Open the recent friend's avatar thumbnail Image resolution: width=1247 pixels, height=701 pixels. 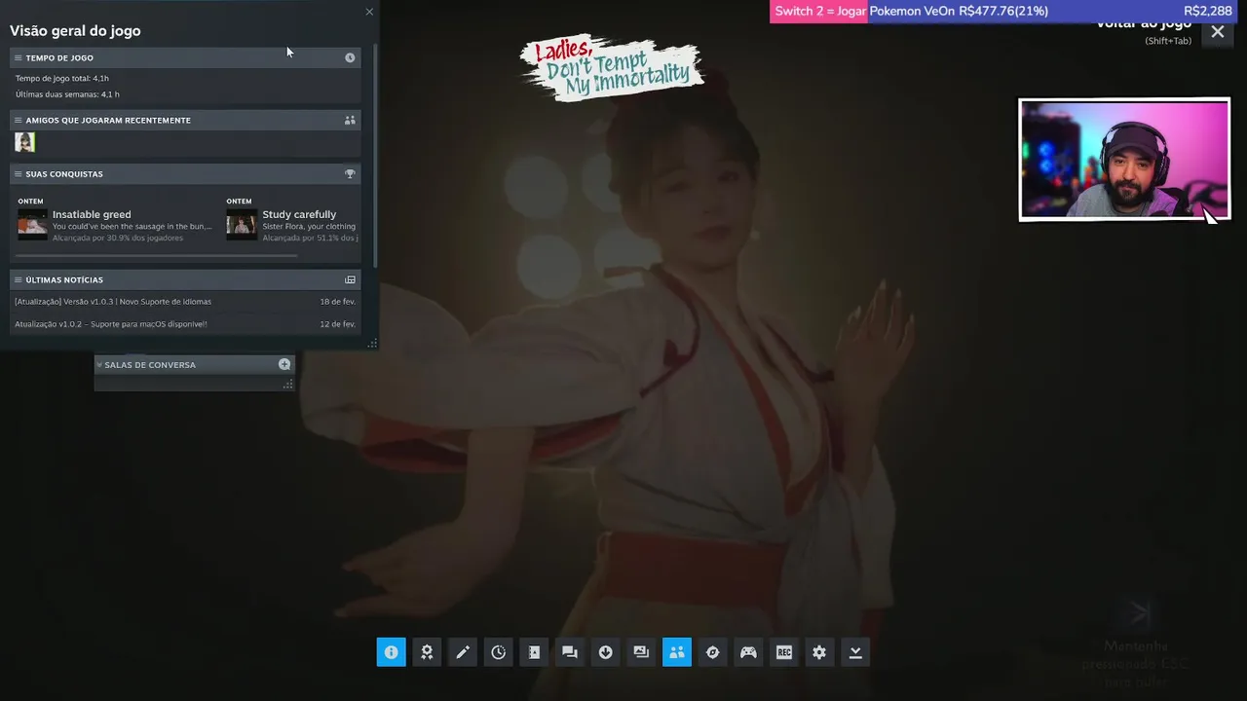click(25, 142)
